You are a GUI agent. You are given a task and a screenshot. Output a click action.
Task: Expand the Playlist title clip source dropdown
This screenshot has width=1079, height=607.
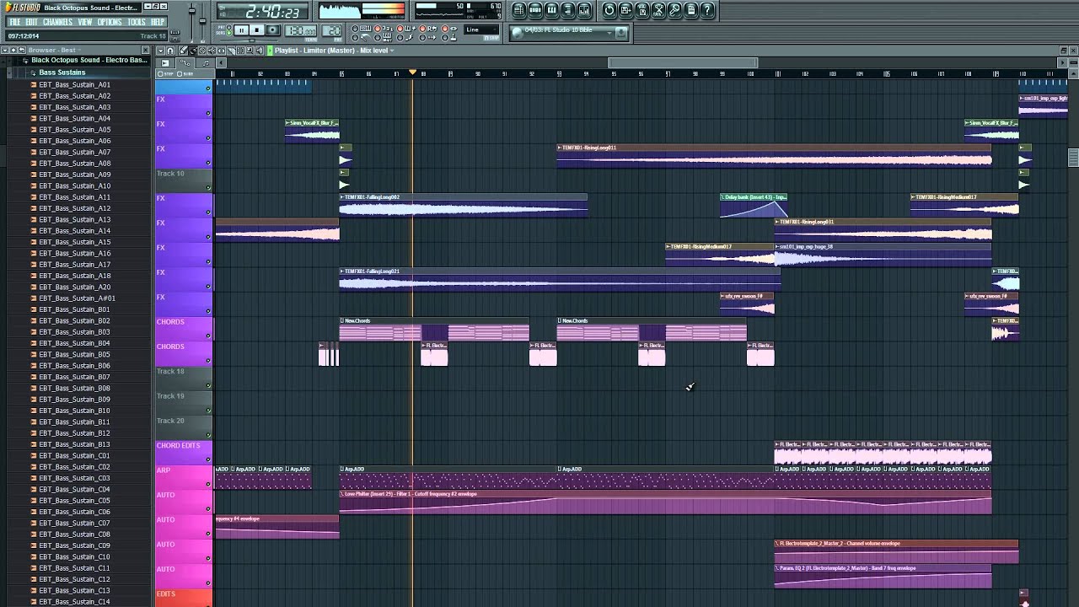[391, 51]
